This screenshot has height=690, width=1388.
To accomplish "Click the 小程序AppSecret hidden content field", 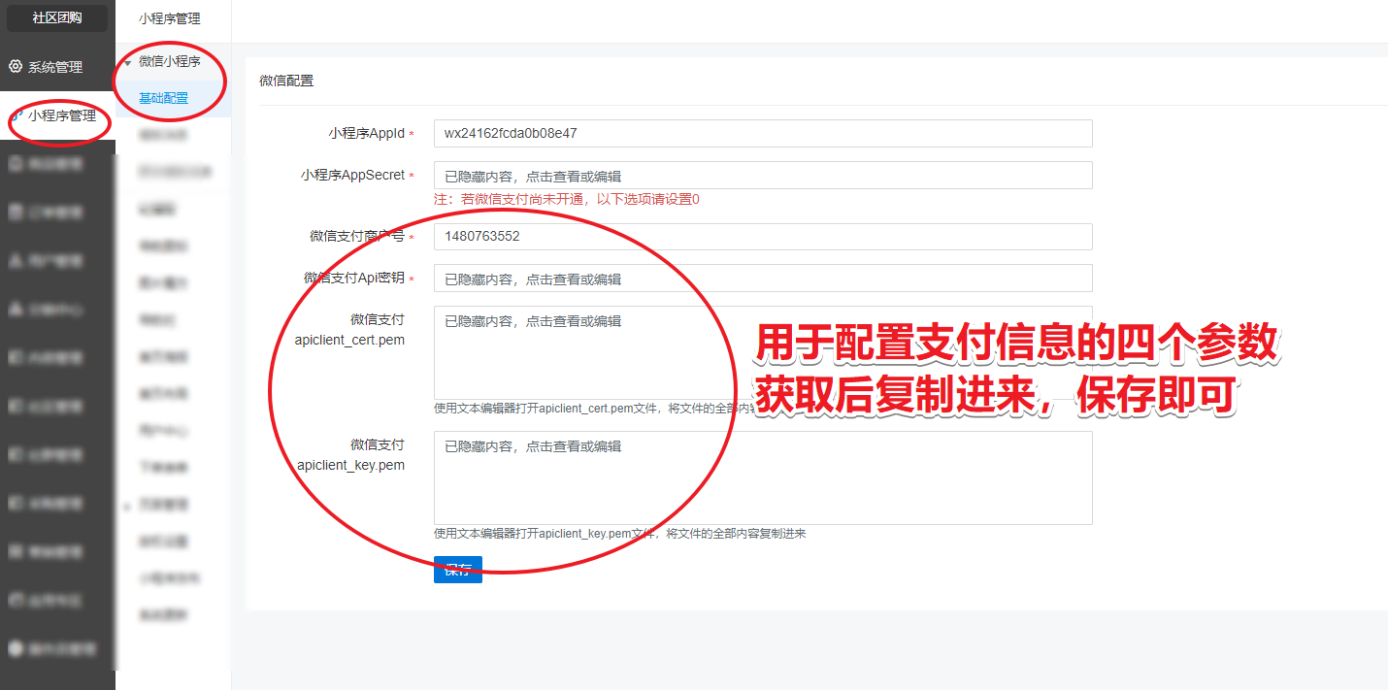I will coord(763,176).
